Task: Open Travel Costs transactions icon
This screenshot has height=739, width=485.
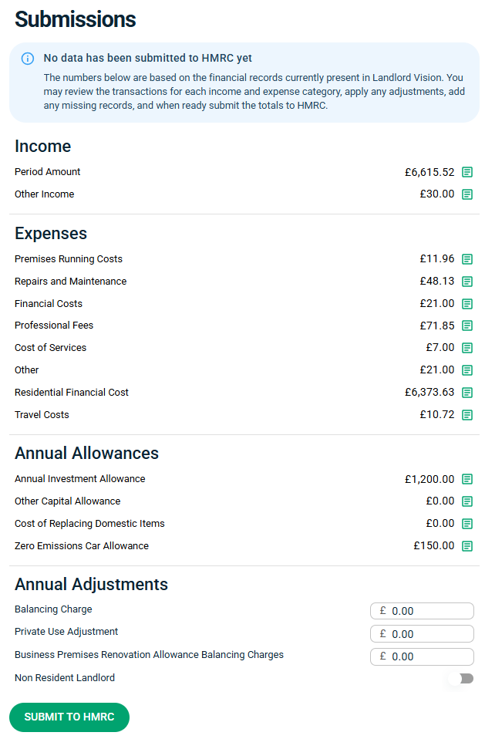Action: pos(466,415)
